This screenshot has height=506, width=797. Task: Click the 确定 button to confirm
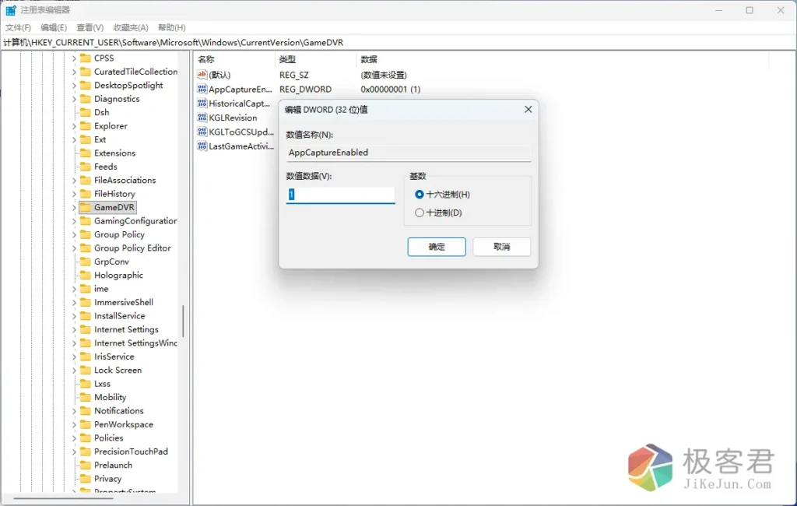click(x=437, y=247)
